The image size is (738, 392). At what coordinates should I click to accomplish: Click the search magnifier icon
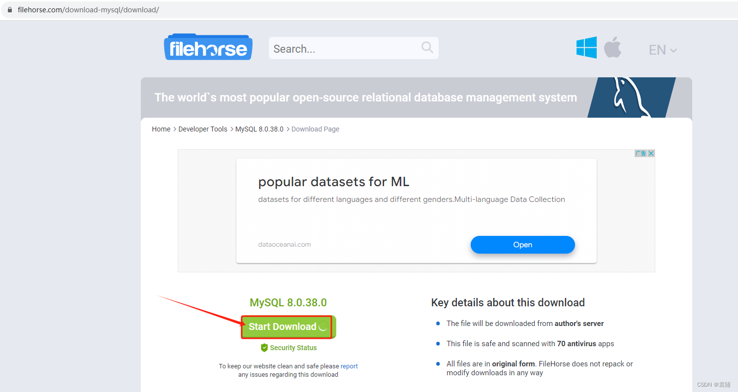click(427, 47)
